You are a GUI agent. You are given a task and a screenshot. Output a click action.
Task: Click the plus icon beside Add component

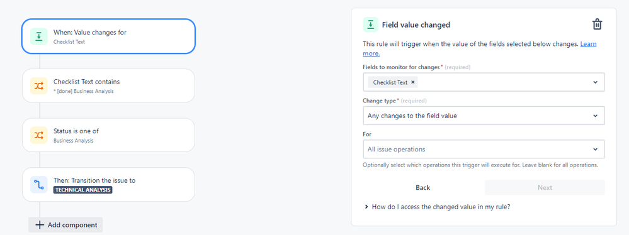click(39, 225)
